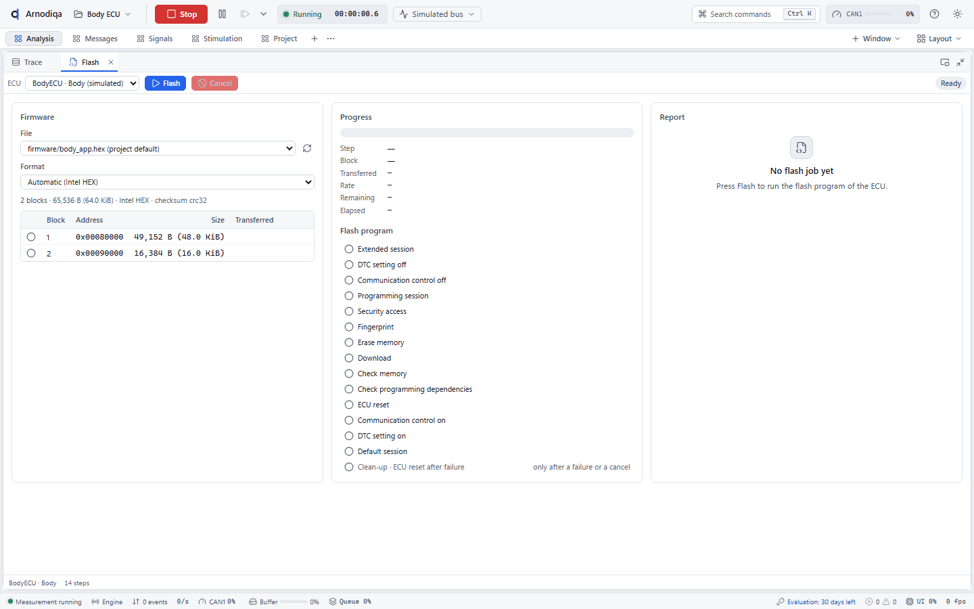Click the Cancel button
The height and width of the screenshot is (609, 974).
pyautogui.click(x=214, y=83)
